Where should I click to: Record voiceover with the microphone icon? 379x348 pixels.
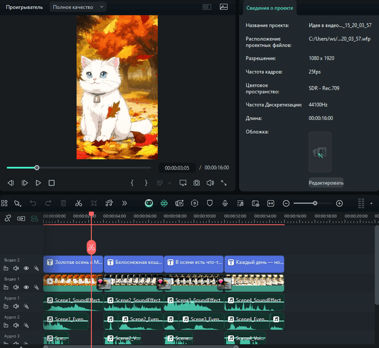pos(225,203)
